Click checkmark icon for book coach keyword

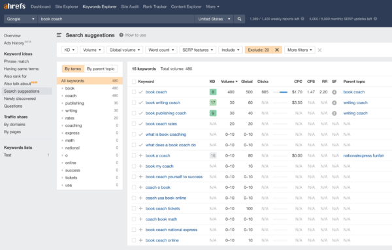(140, 92)
